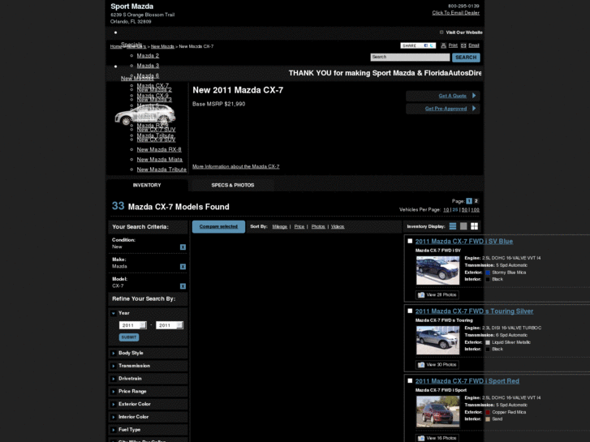Click the blue SEARCH button
The height and width of the screenshot is (442, 590).
pos(466,58)
